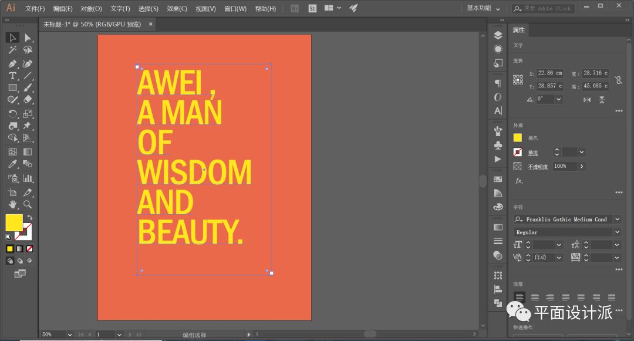Select the Type tool in the toolbar
The width and height of the screenshot is (634, 341).
pos(12,76)
